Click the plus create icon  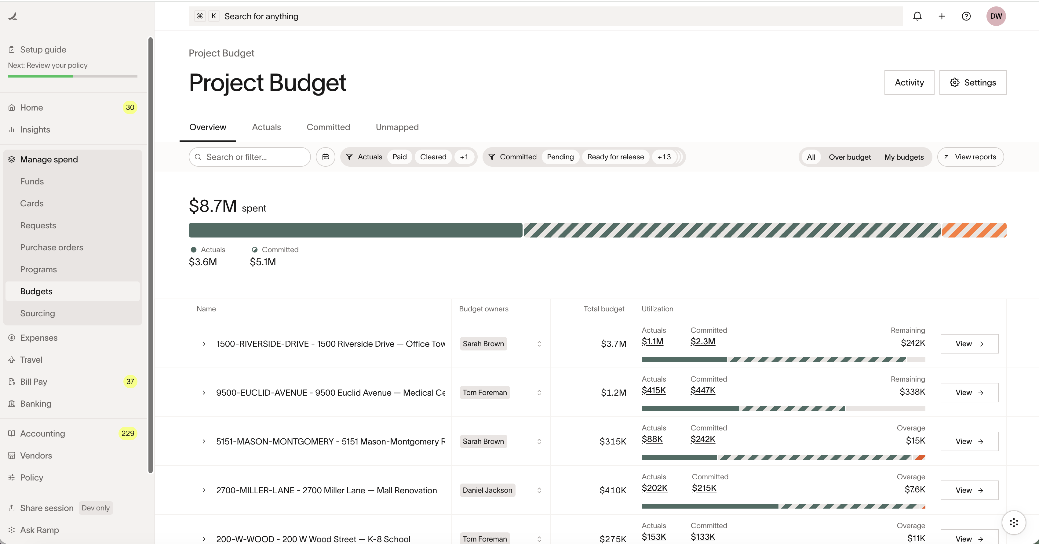942,16
